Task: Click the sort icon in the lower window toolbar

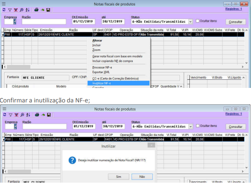Action: click(28, 115)
